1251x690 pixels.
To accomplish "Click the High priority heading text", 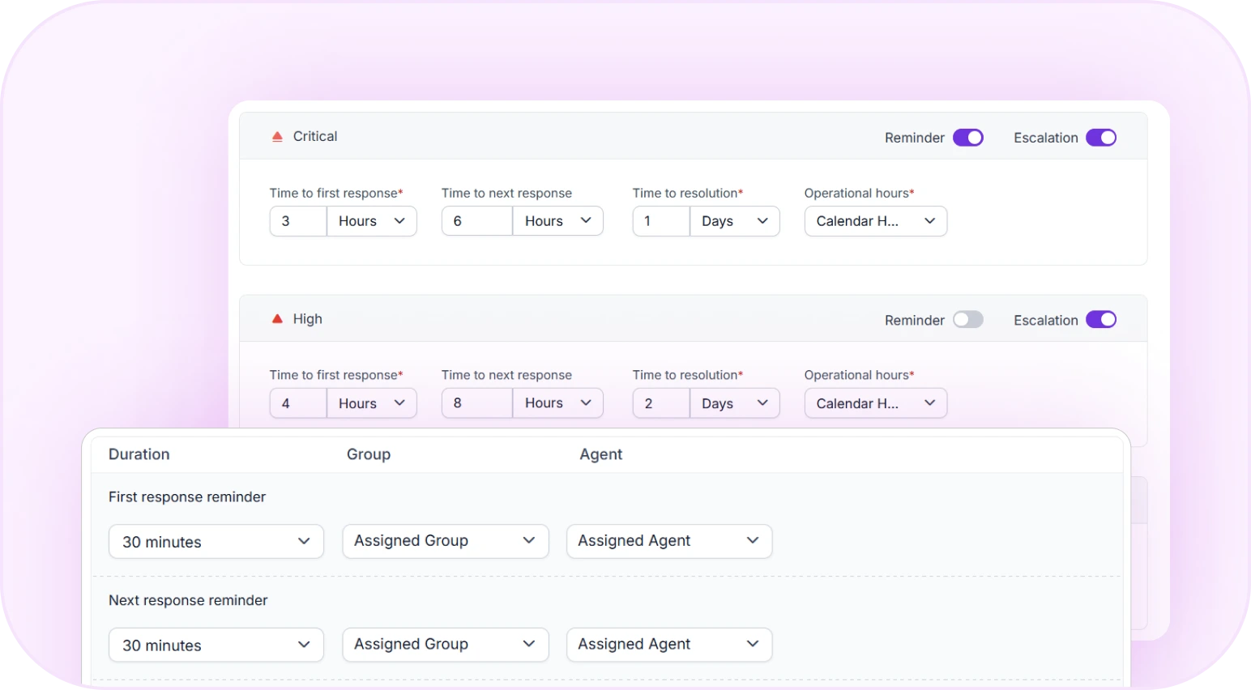I will click(308, 319).
